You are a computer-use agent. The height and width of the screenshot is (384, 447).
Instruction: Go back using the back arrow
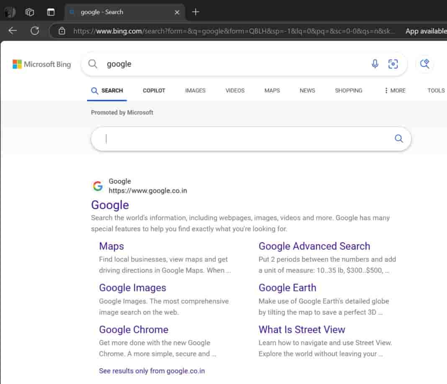pyautogui.click(x=13, y=31)
